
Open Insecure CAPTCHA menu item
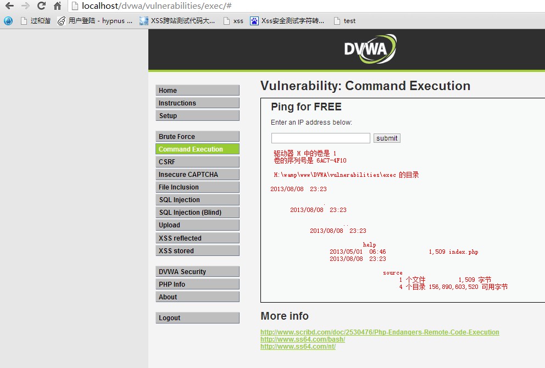click(197, 175)
